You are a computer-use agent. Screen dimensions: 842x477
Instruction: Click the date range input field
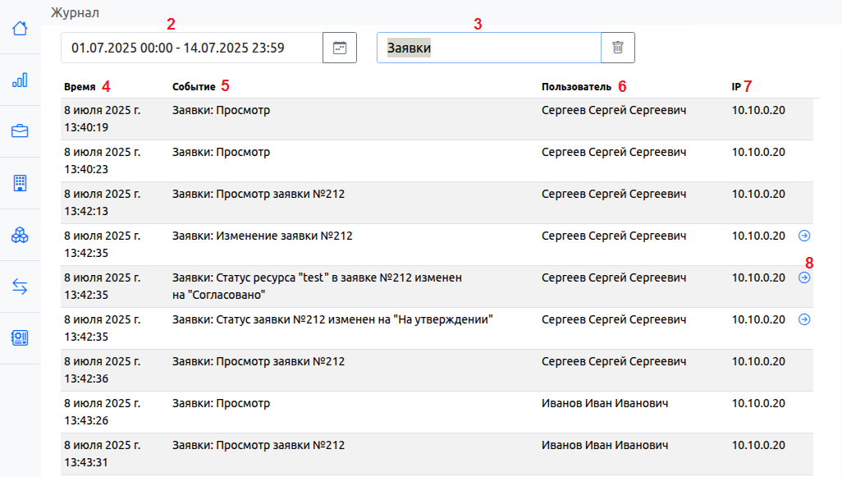coord(190,48)
